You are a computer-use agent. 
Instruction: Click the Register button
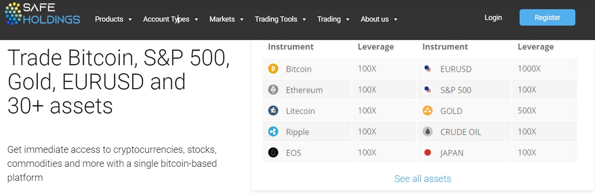pos(547,17)
